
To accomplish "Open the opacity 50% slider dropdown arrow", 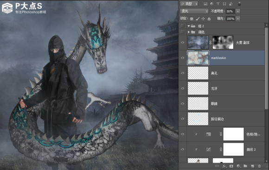I will [238, 11].
